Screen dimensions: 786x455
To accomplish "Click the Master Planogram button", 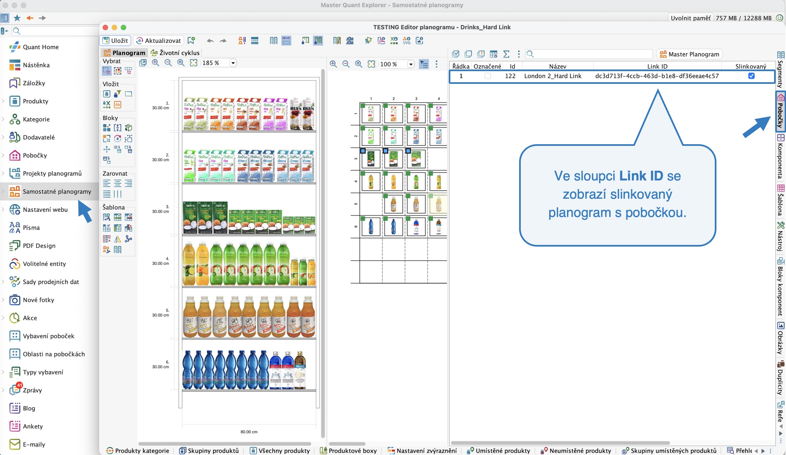I will (689, 54).
